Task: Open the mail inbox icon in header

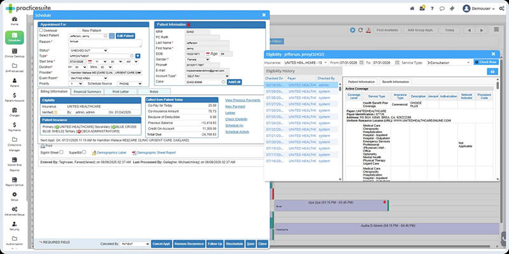Action: 422,8
